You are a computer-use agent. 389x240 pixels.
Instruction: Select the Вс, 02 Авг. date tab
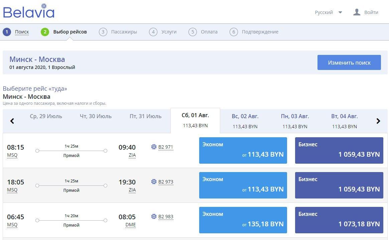[245, 121]
